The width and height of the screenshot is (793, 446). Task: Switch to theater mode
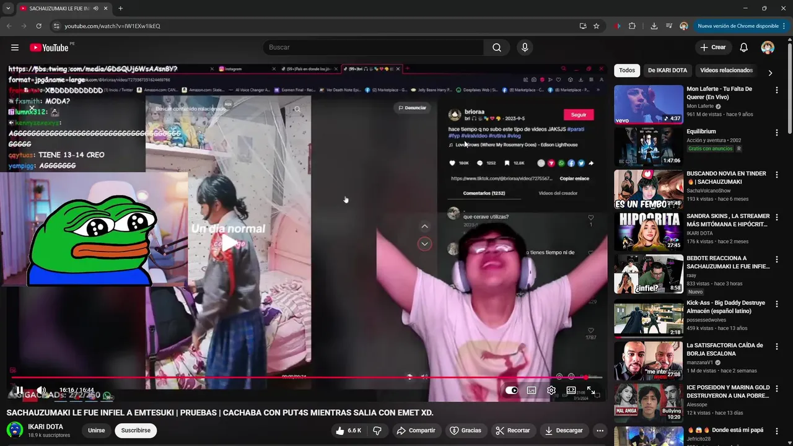[x=571, y=390]
